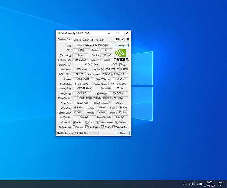This screenshot has height=188, width=227.
Task: Toggle the OpenCL checkbox
Action: pyautogui.click(x=74, y=122)
